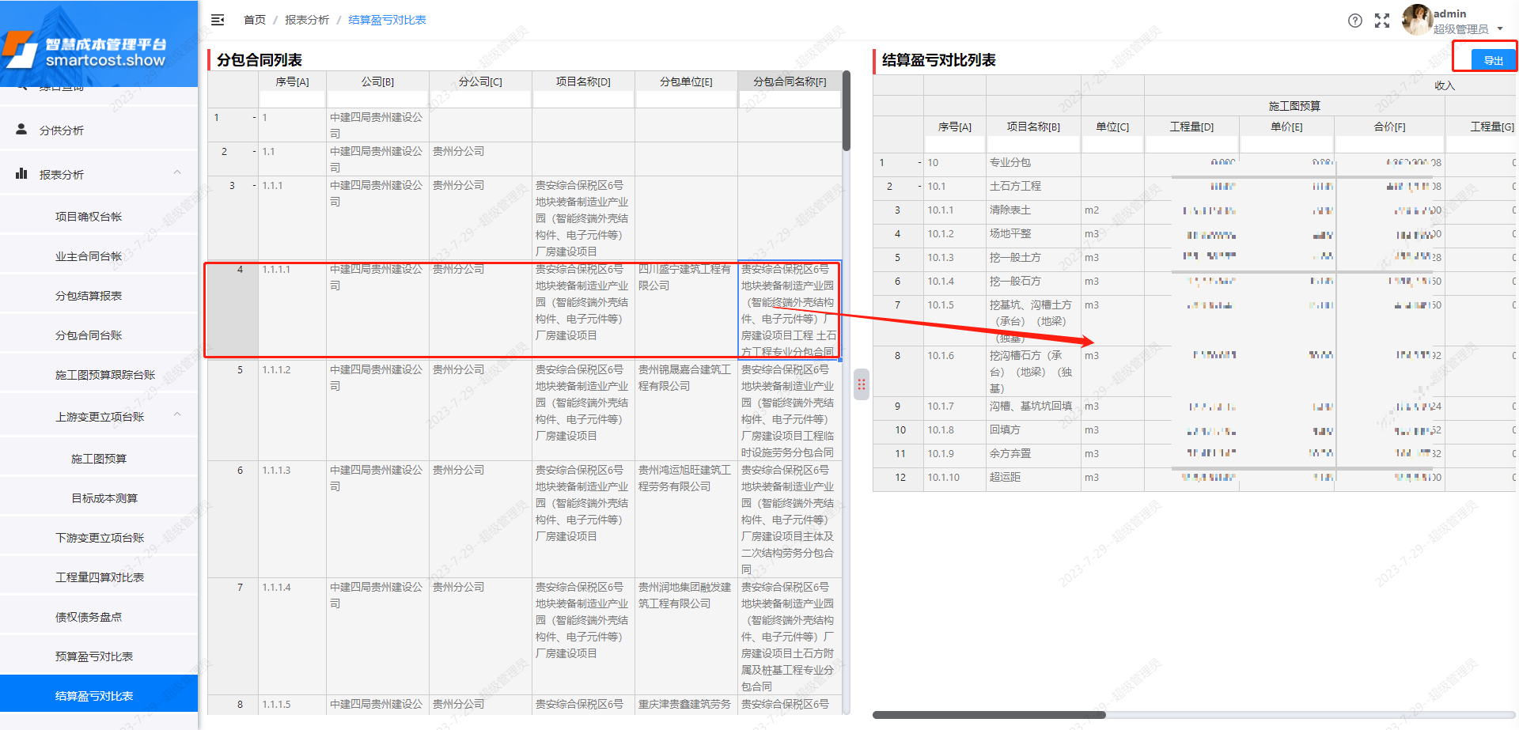Screen dimensions: 1519x730
Task: Navigate to 首页 breadcrumb link
Action: coord(254,20)
